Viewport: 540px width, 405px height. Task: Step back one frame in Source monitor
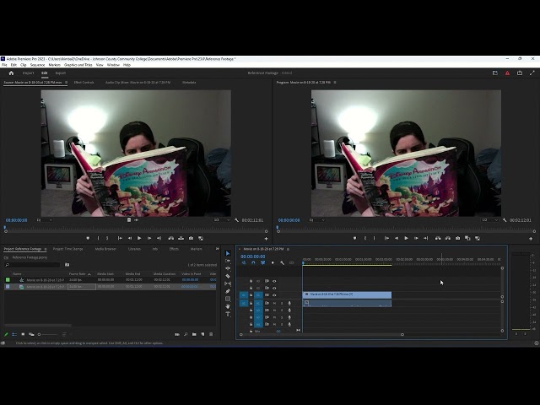[129, 238]
